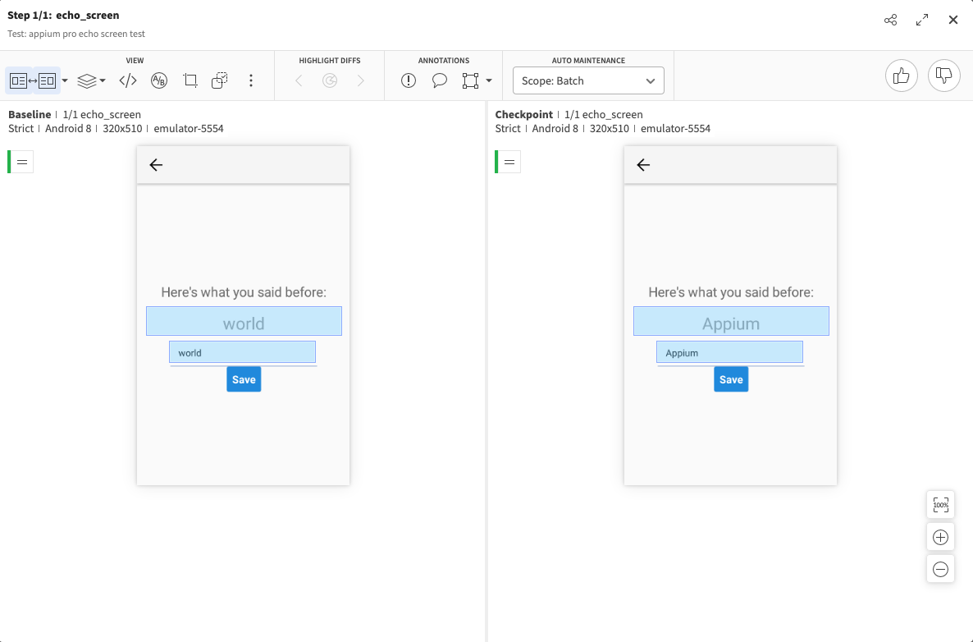Click the 'Baseline' label text
Viewport: 973px width, 642px height.
click(x=30, y=114)
